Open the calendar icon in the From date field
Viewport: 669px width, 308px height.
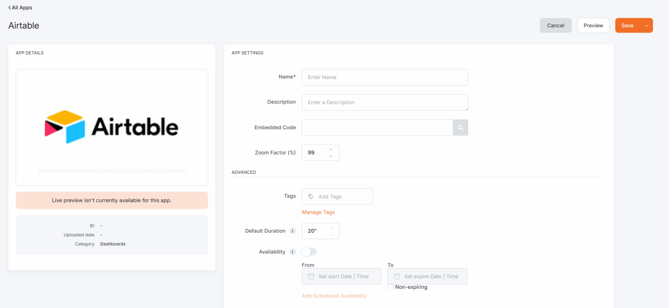pos(311,276)
